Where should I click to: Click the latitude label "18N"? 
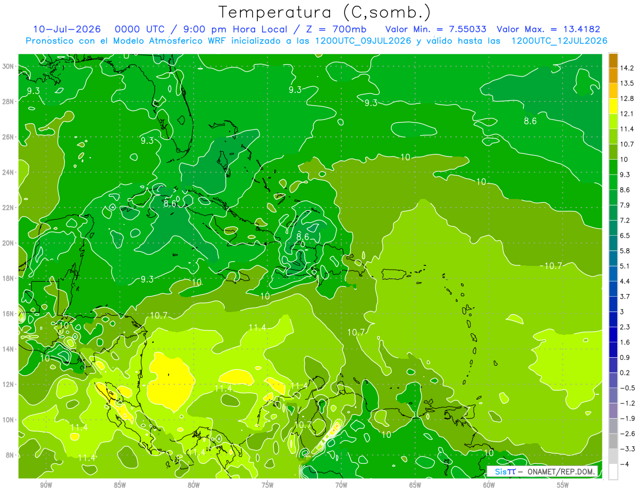7,278
